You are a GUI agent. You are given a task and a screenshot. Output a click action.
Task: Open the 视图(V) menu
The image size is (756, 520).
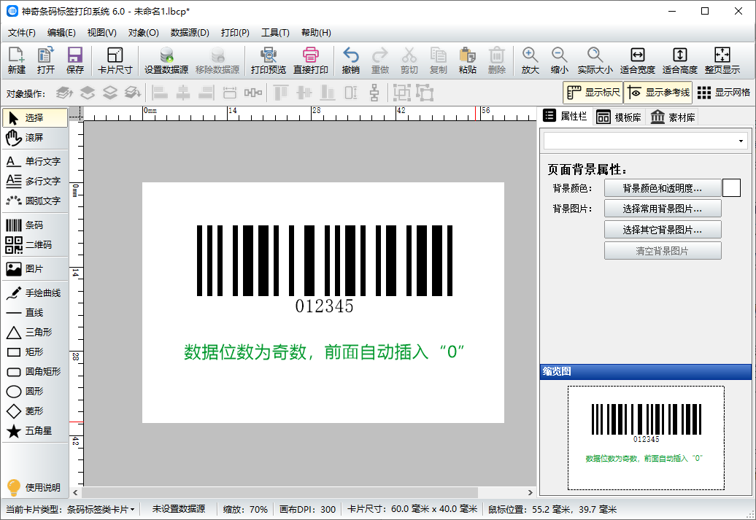click(101, 33)
